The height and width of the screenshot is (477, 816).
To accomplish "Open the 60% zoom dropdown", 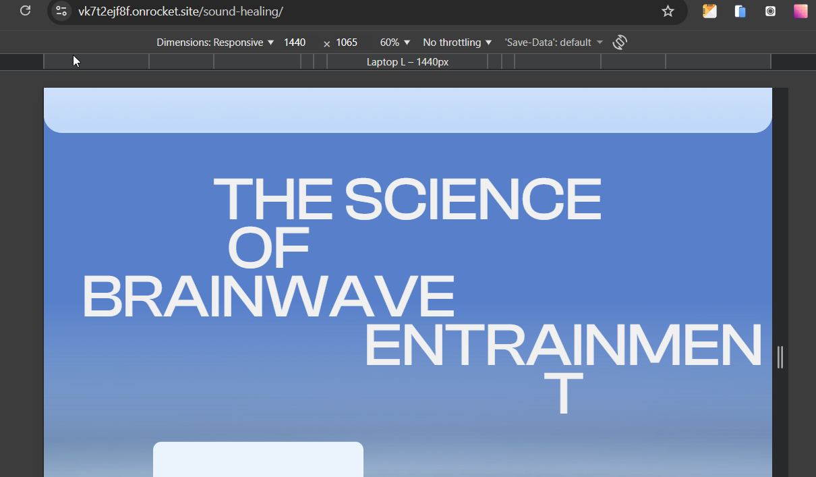I will tap(395, 43).
